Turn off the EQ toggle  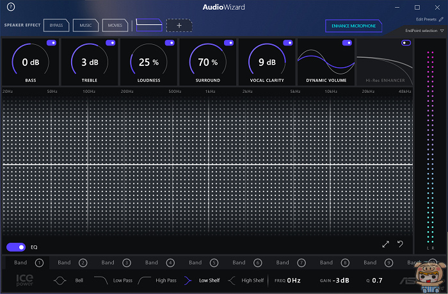pos(16,247)
